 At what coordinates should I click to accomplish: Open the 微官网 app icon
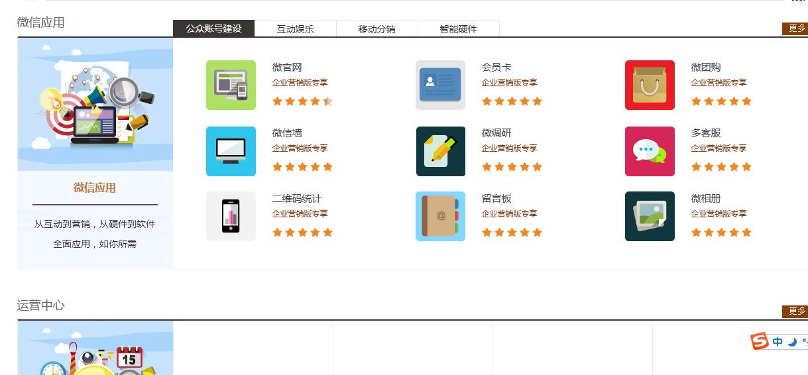pos(231,85)
